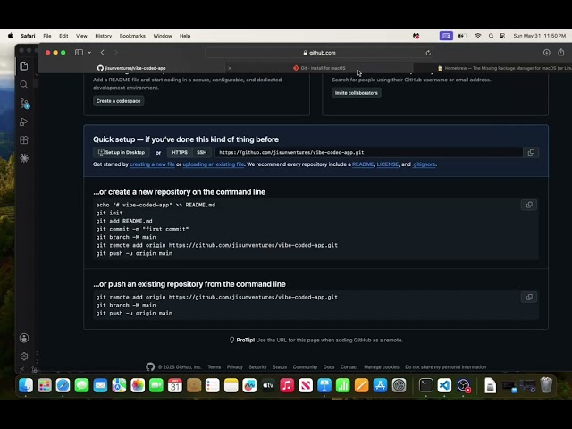Viewport: 572px width, 429px height.
Task: Click the GitHub logo in the footer
Action: click(x=150, y=366)
